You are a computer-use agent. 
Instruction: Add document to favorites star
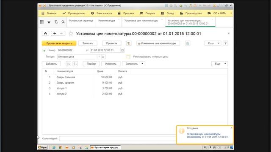pyautogui.click(x=71, y=33)
